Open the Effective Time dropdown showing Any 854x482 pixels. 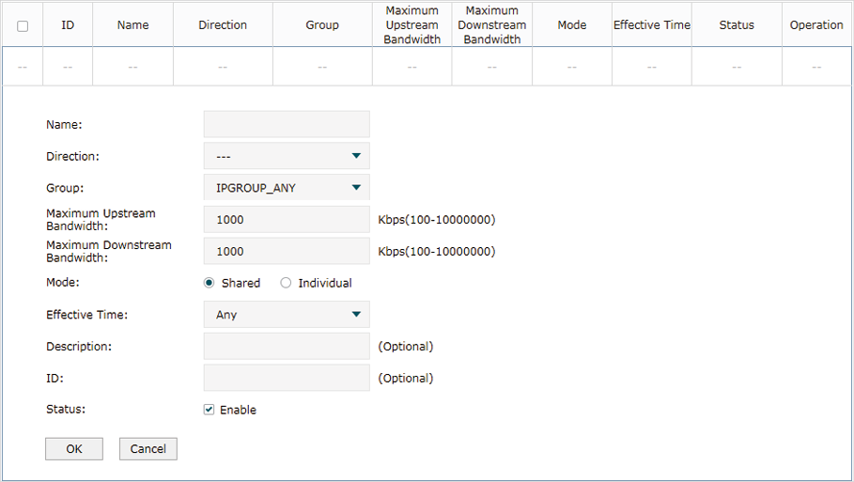(x=287, y=314)
